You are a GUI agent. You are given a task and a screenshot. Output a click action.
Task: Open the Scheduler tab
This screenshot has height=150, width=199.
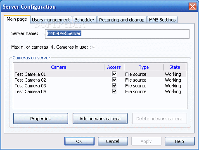coord(85,20)
